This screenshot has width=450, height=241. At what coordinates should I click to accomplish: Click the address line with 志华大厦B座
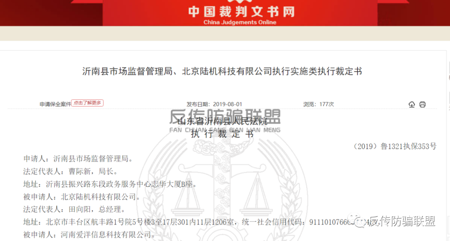coord(110,184)
